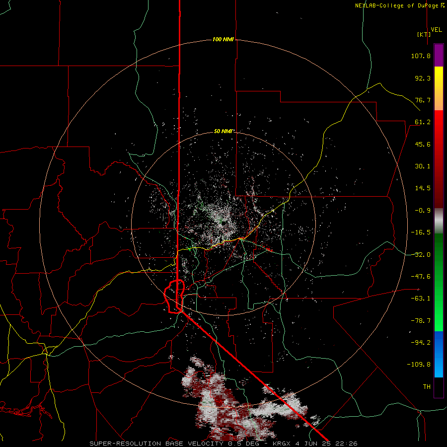The width and height of the screenshot is (447, 447).
Task: Select the 76.7 scale value
Action: (423, 100)
